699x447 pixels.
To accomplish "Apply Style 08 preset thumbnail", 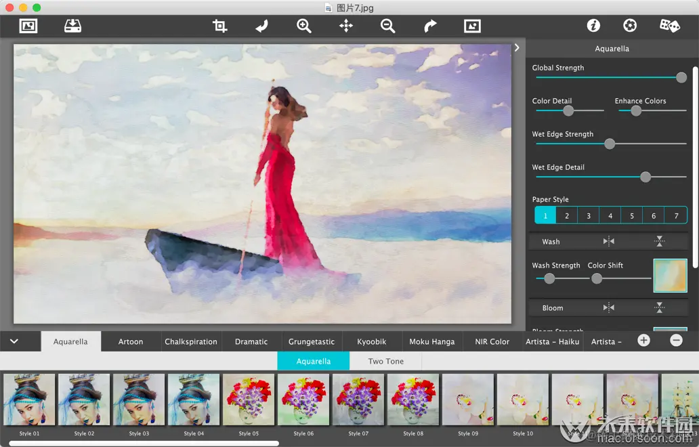I will coord(413,400).
